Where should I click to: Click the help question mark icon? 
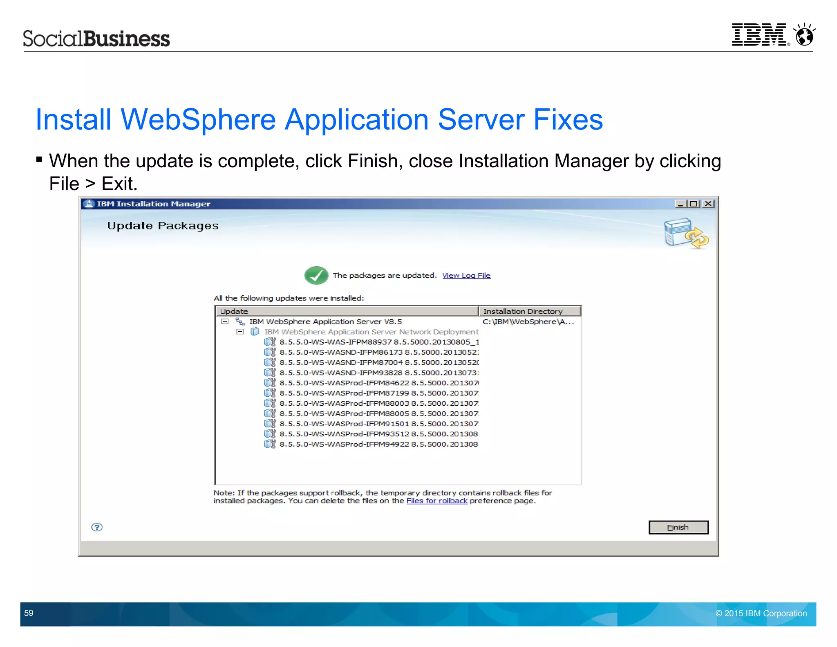97,527
